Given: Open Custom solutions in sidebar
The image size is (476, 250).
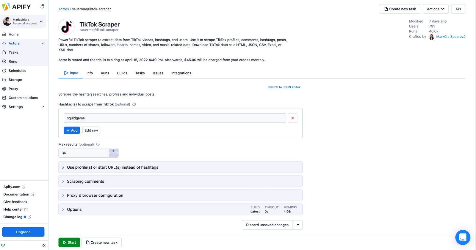Looking at the screenshot, I should coord(23,97).
